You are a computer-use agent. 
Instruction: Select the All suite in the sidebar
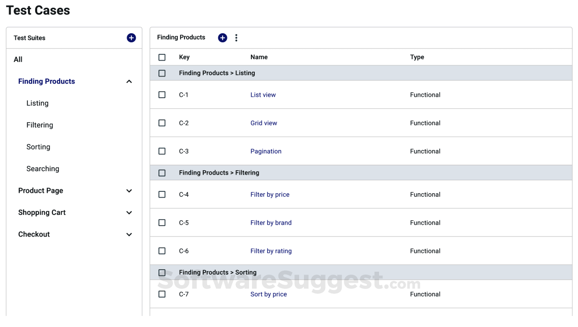tap(18, 59)
